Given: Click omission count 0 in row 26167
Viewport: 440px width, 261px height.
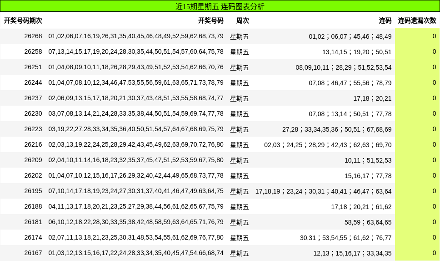Looking at the screenshot, I should 434,253.
